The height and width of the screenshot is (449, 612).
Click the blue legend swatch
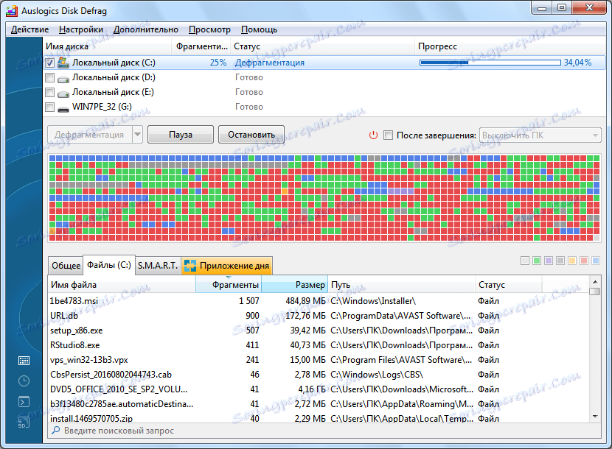(x=596, y=261)
